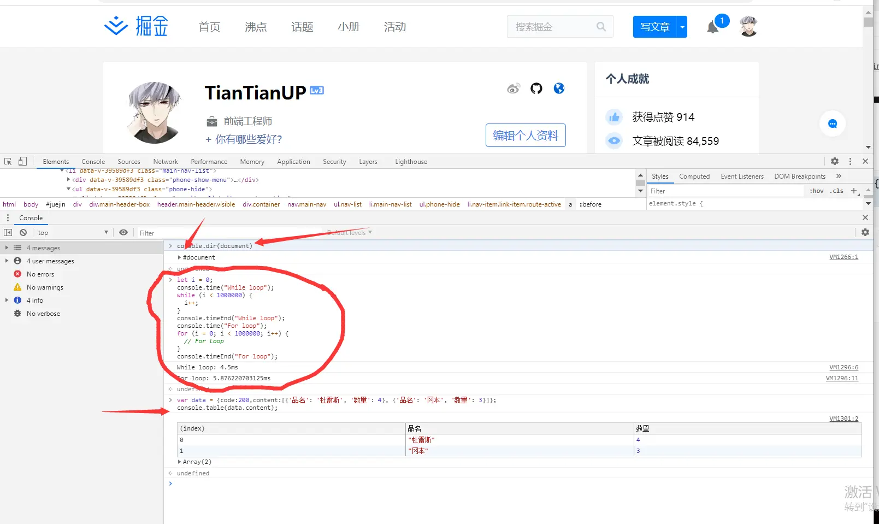Click the Lv3 level badge
Screen dimensions: 879x524
tap(317, 90)
